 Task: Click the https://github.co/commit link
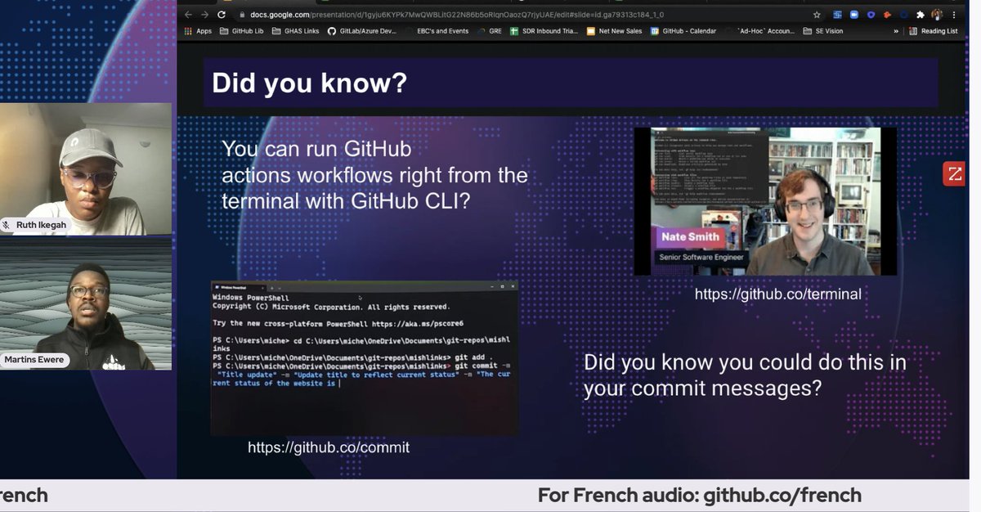pos(329,447)
